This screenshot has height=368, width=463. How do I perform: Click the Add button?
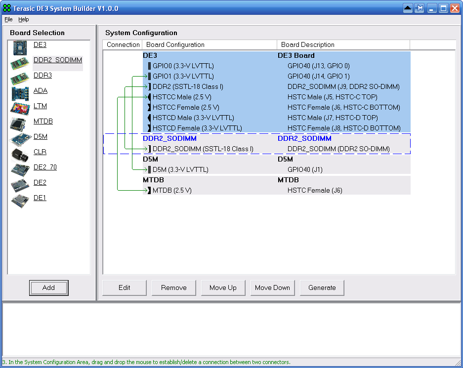coord(49,287)
